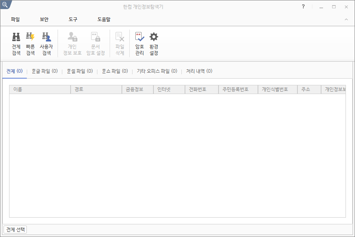Sort by 개인정보보 column header
Screen dimensions: 355x237
tap(333, 90)
